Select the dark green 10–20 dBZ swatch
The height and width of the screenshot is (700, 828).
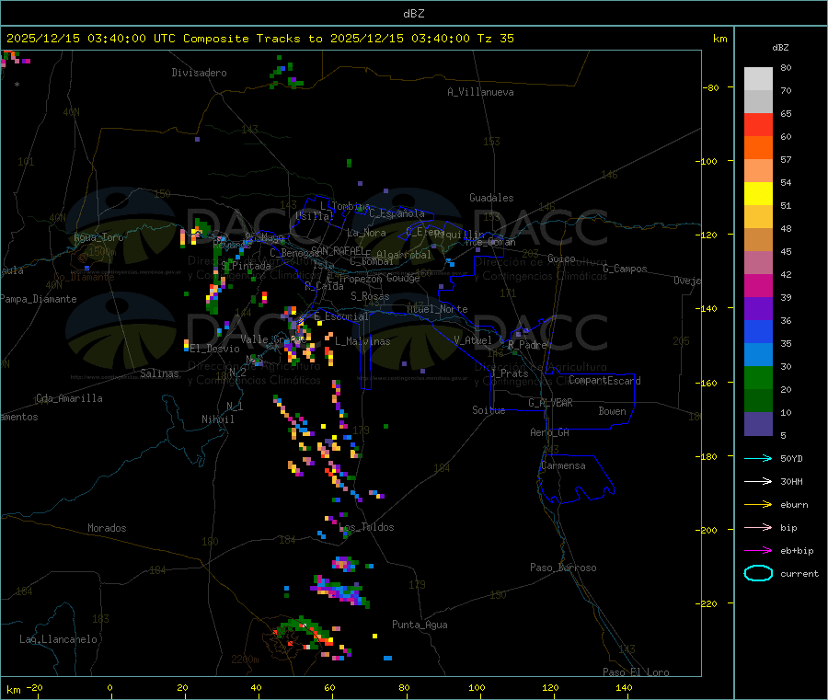point(758,401)
